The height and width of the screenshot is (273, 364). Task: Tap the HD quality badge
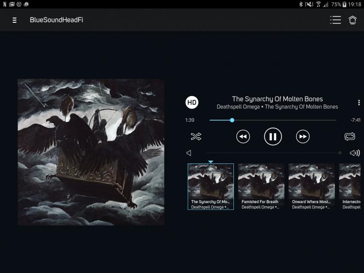click(192, 102)
